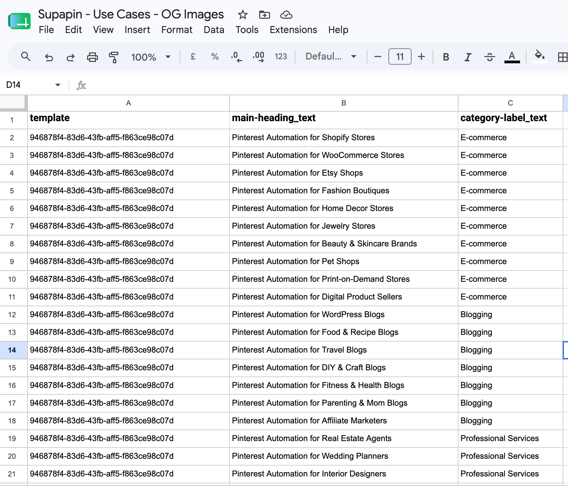Open the search menus magnifier
The height and width of the screenshot is (486, 568).
26,56
